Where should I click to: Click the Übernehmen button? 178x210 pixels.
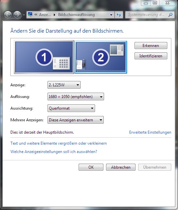click(155, 167)
